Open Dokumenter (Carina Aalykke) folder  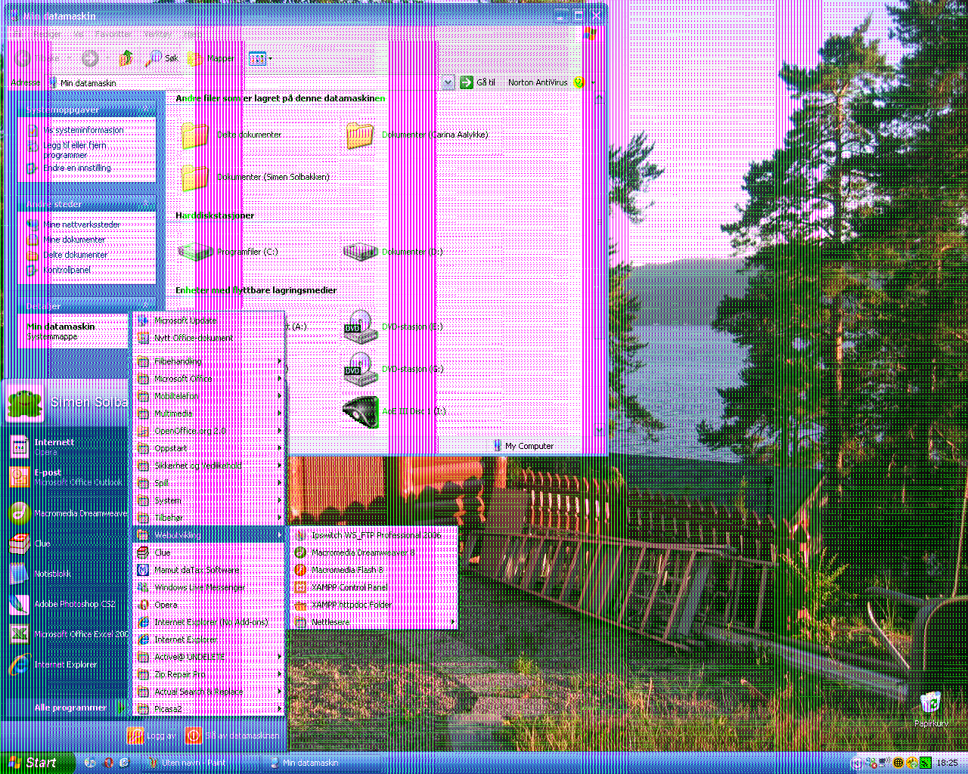[417, 135]
